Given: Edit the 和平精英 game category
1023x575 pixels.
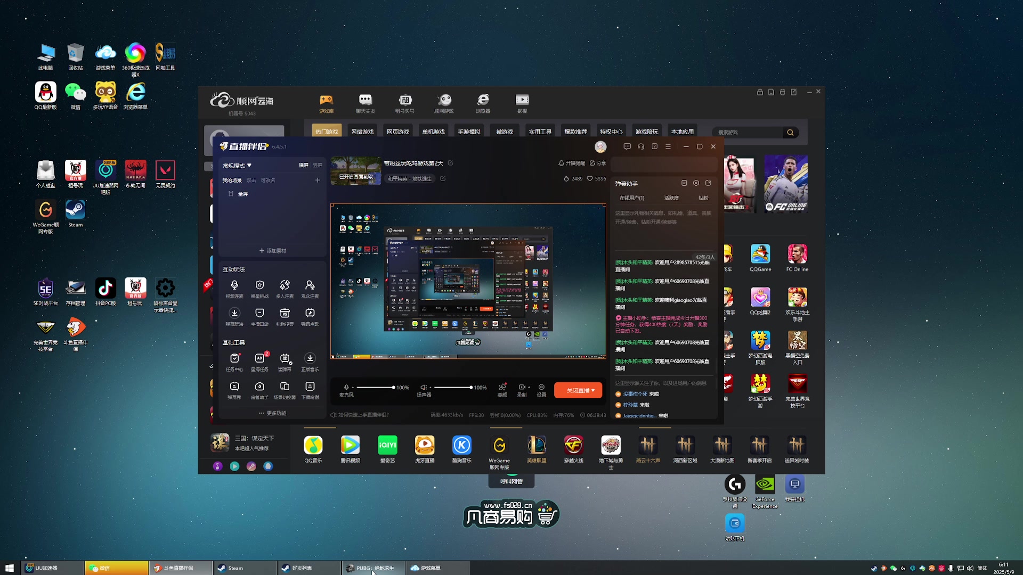Looking at the screenshot, I should [442, 178].
